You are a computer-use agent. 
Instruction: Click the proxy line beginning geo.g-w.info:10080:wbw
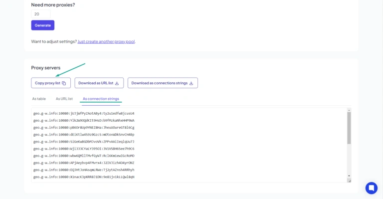[x=84, y=156]
